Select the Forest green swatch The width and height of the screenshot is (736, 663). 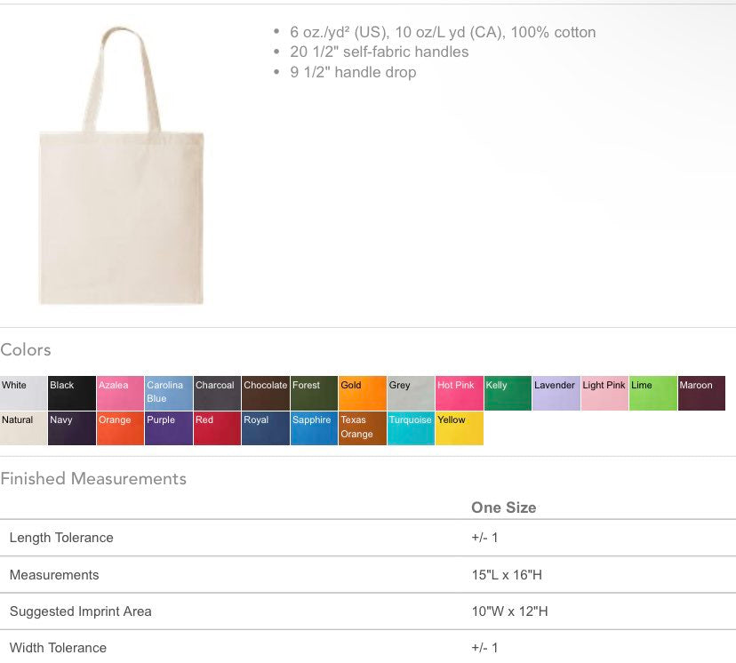click(x=314, y=394)
